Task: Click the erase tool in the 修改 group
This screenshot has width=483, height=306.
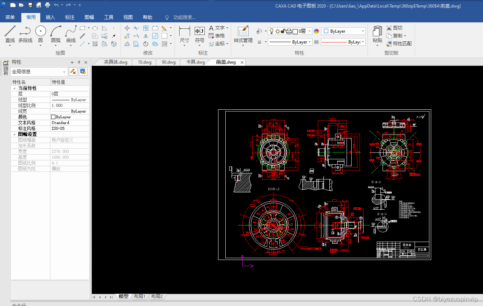Action: 164,28
